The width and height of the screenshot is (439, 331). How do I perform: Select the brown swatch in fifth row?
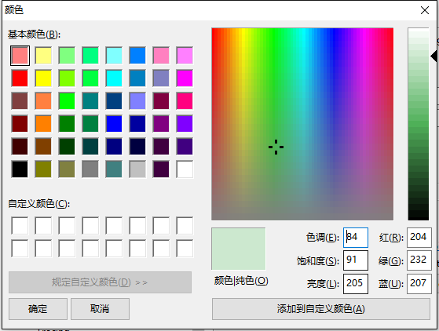(43, 146)
